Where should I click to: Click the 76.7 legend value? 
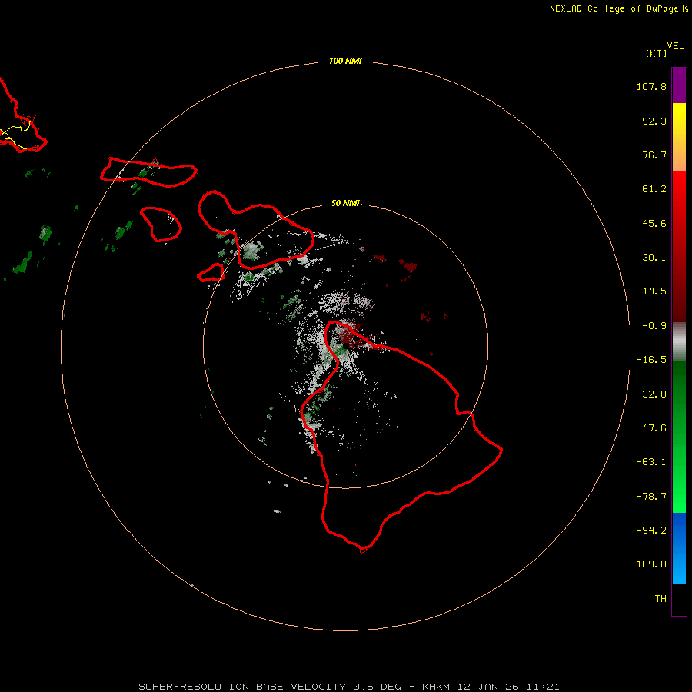coord(654,155)
